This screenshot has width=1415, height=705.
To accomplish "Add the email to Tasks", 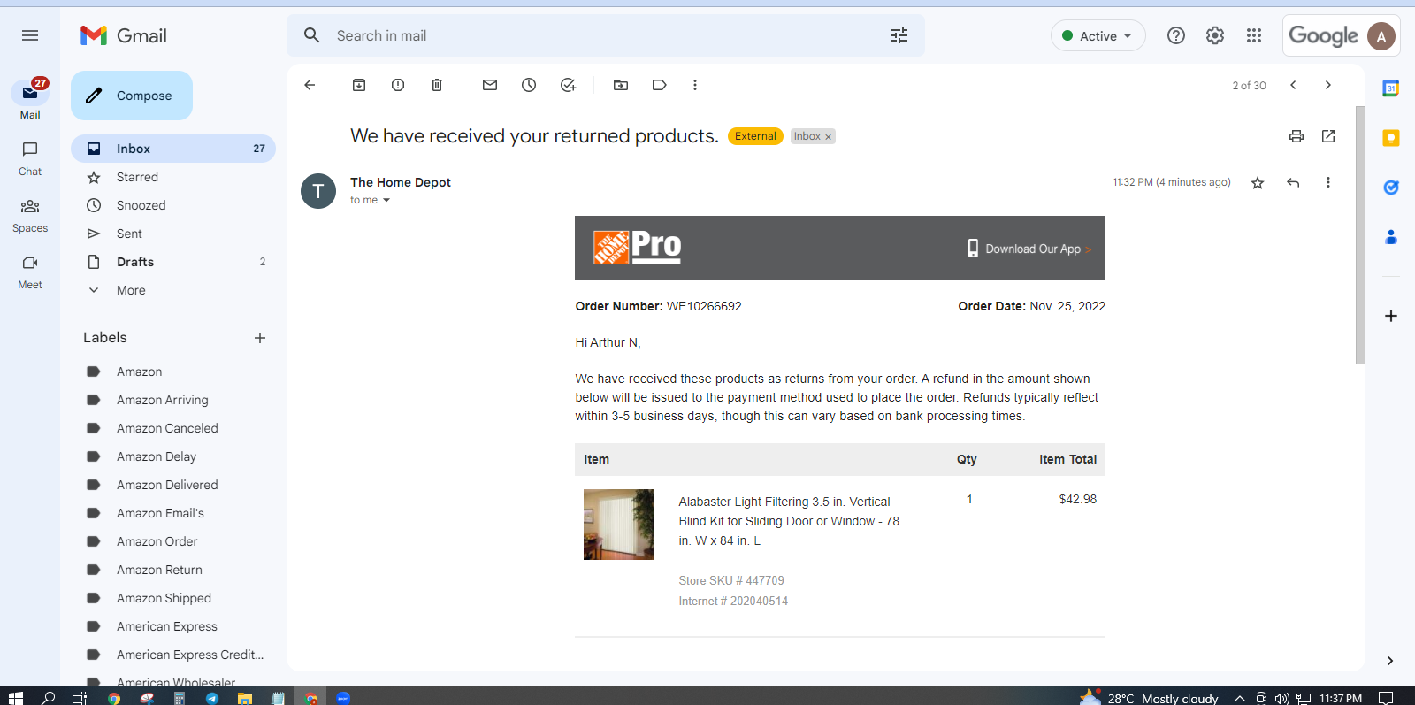I will pos(568,85).
